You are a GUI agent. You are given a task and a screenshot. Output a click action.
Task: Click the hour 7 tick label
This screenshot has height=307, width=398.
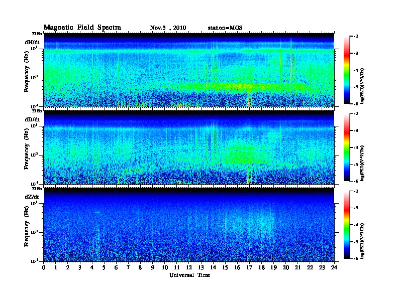pos(129,267)
